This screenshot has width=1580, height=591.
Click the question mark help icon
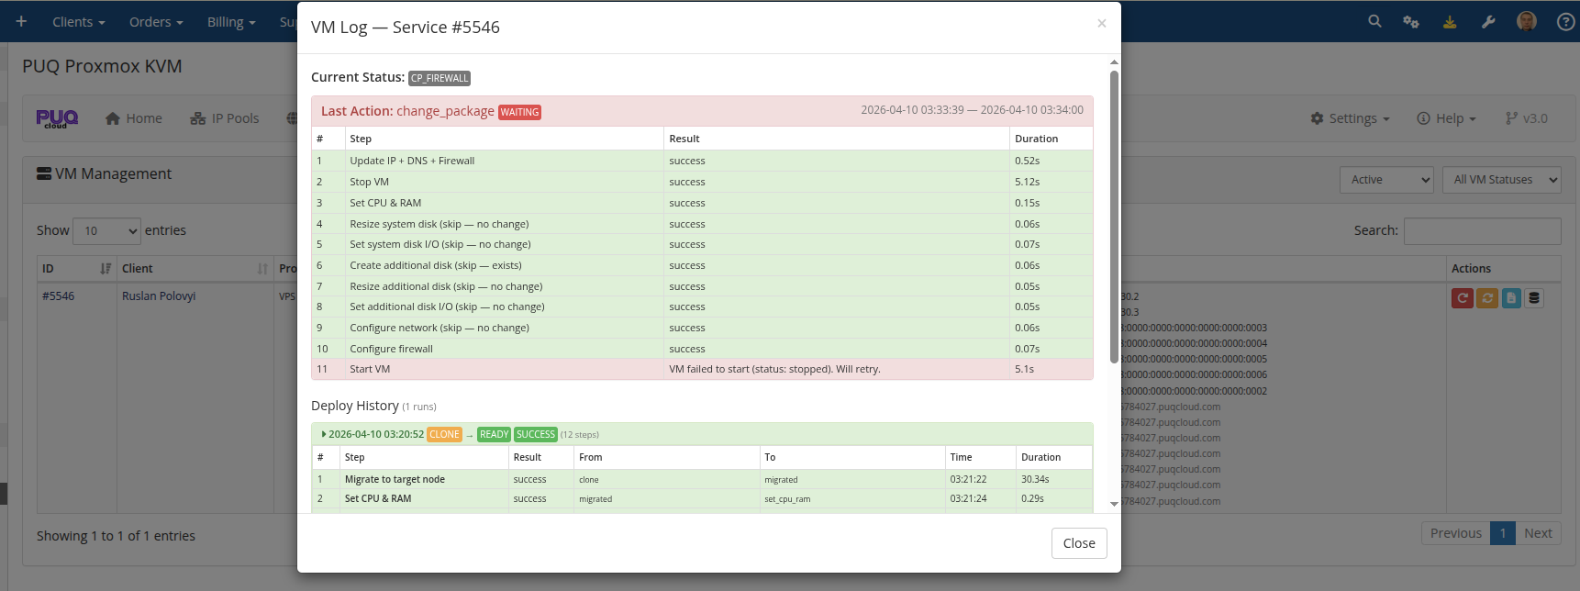(1566, 21)
